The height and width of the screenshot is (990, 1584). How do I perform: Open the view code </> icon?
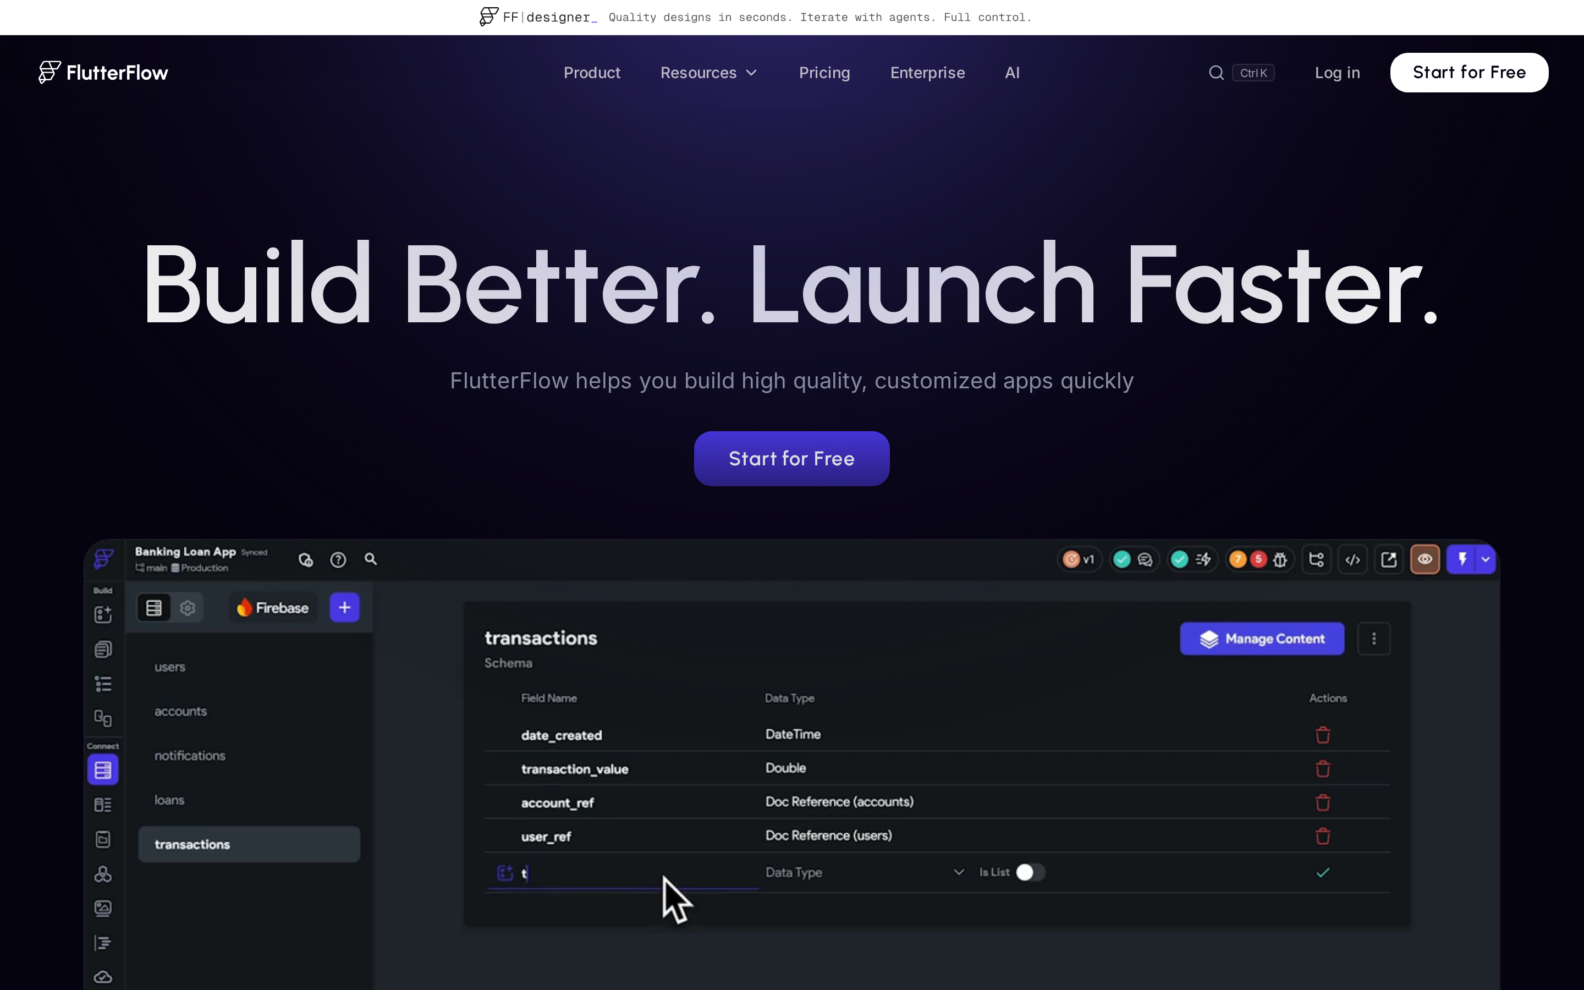click(x=1352, y=559)
